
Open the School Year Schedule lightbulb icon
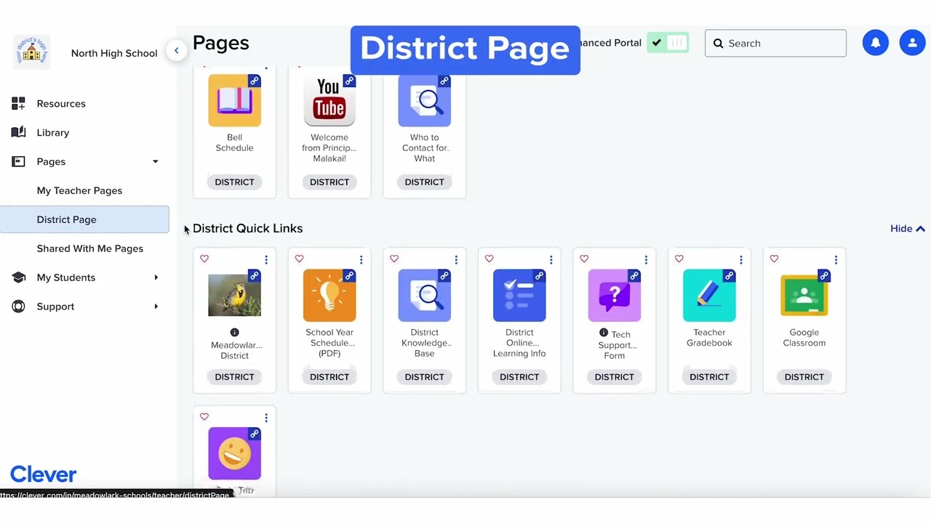329,296
